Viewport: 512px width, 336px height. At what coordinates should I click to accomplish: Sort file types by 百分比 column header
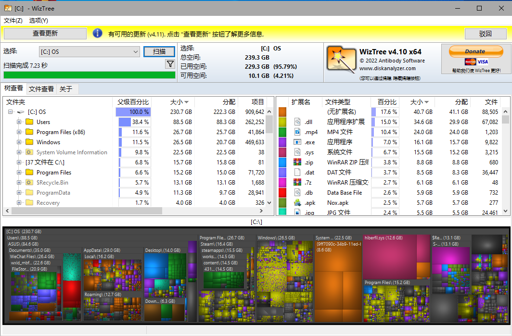click(385, 102)
